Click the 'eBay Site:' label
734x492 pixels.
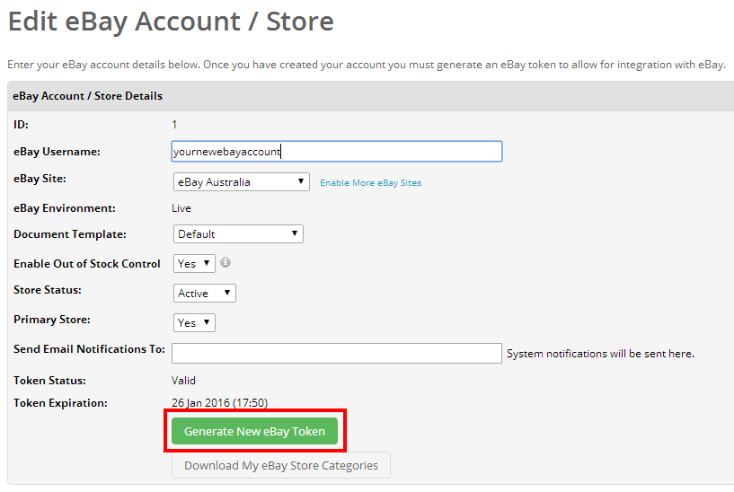tap(40, 179)
